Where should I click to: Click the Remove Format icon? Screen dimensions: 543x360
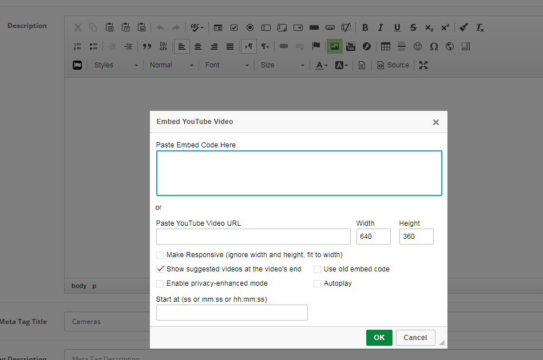click(479, 27)
